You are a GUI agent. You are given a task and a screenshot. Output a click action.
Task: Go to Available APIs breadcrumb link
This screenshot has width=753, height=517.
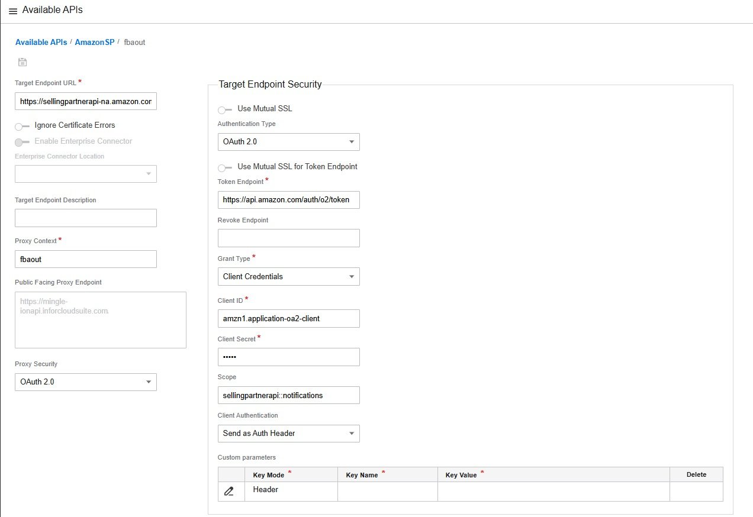(41, 43)
